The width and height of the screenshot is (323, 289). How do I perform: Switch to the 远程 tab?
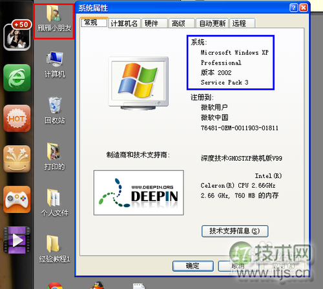click(242, 23)
